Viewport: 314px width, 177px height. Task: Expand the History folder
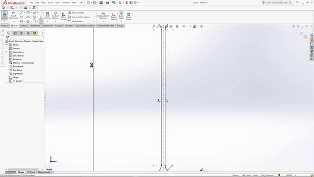tap(7, 45)
